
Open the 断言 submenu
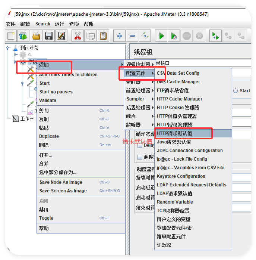tap(139, 116)
